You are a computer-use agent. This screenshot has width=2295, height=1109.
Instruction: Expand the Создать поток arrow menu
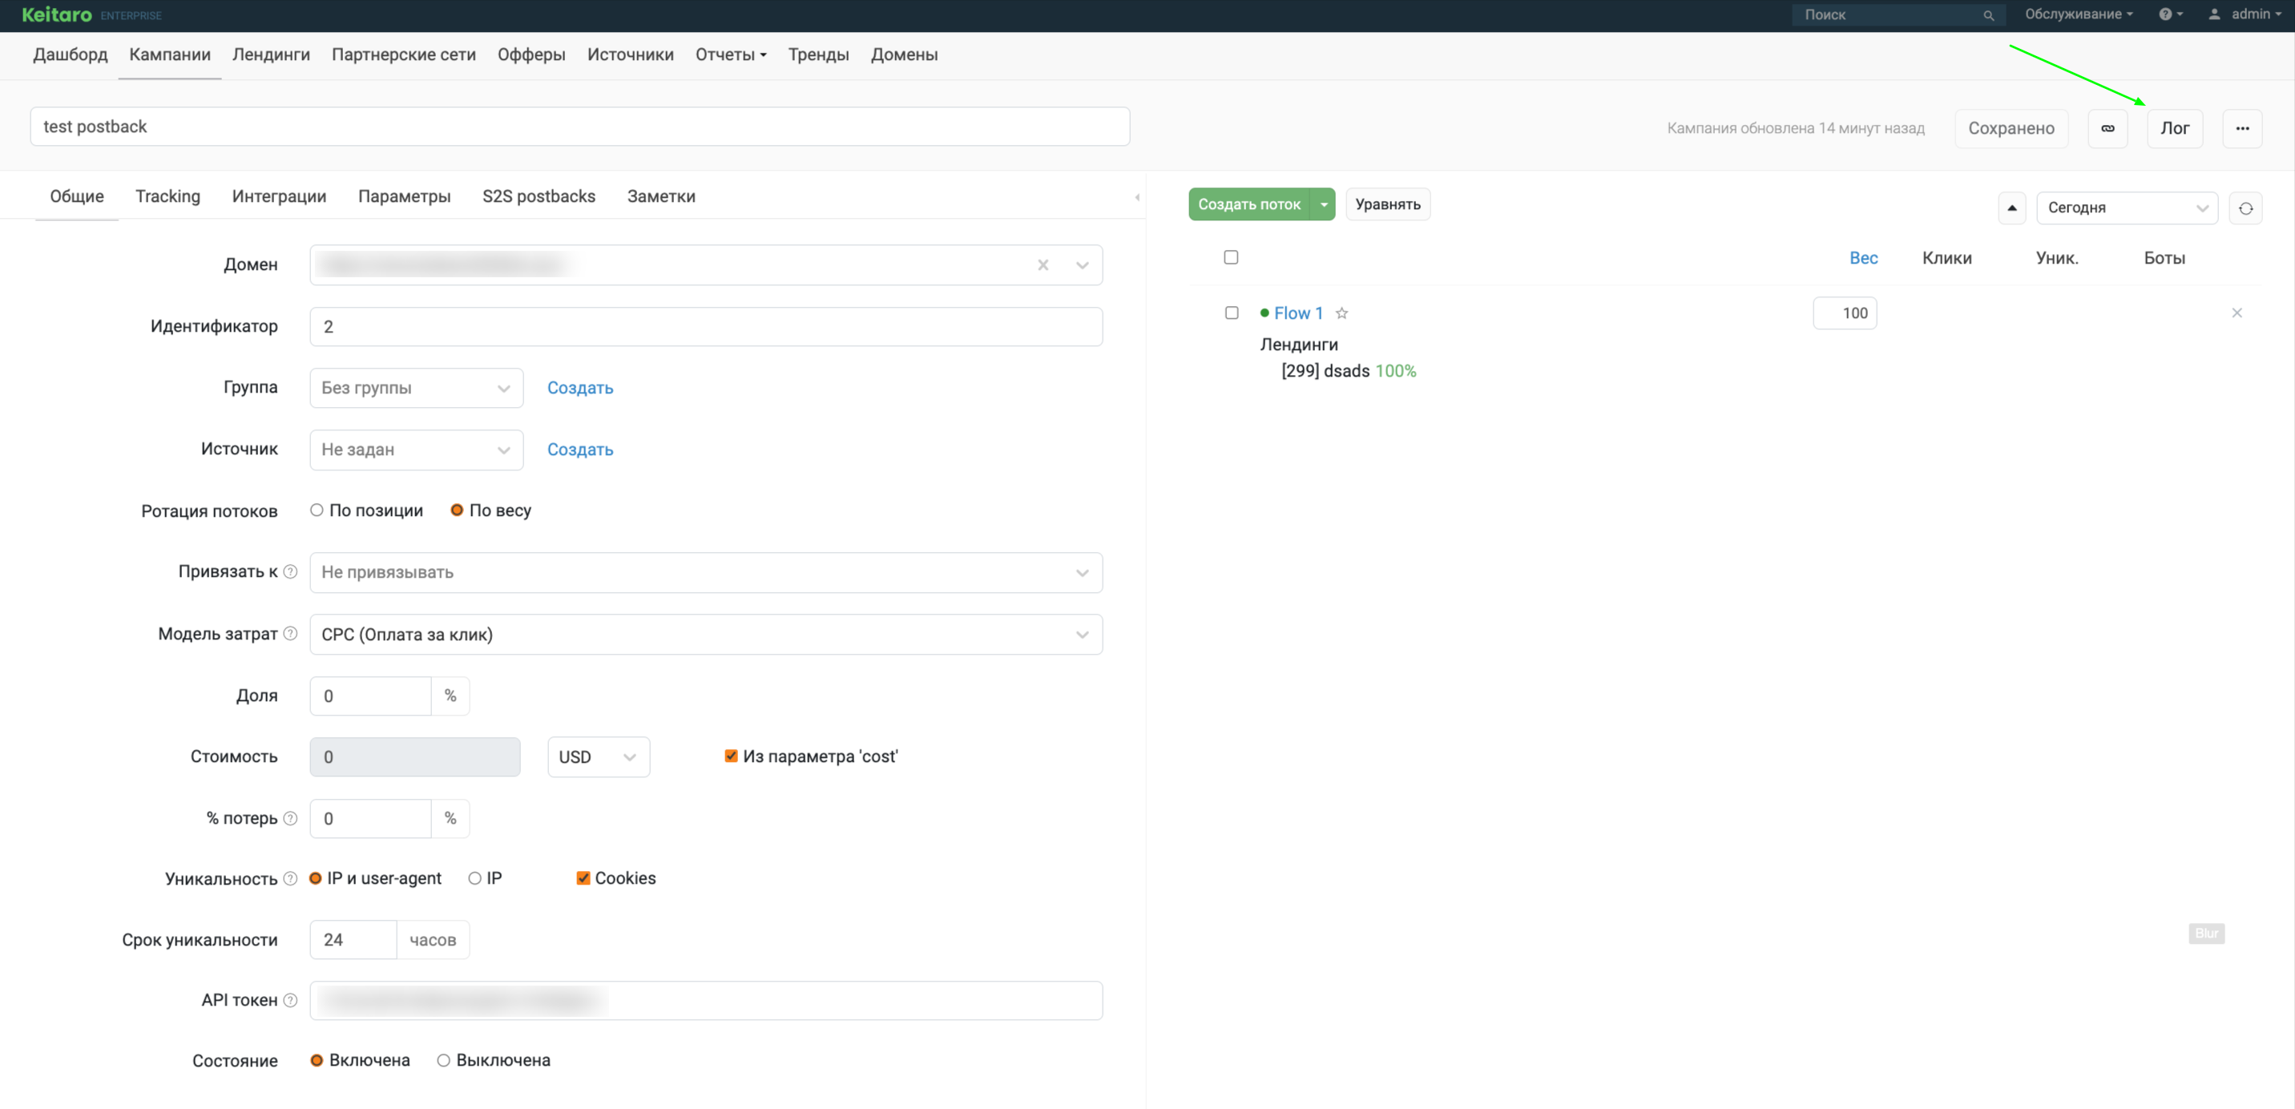(1323, 205)
